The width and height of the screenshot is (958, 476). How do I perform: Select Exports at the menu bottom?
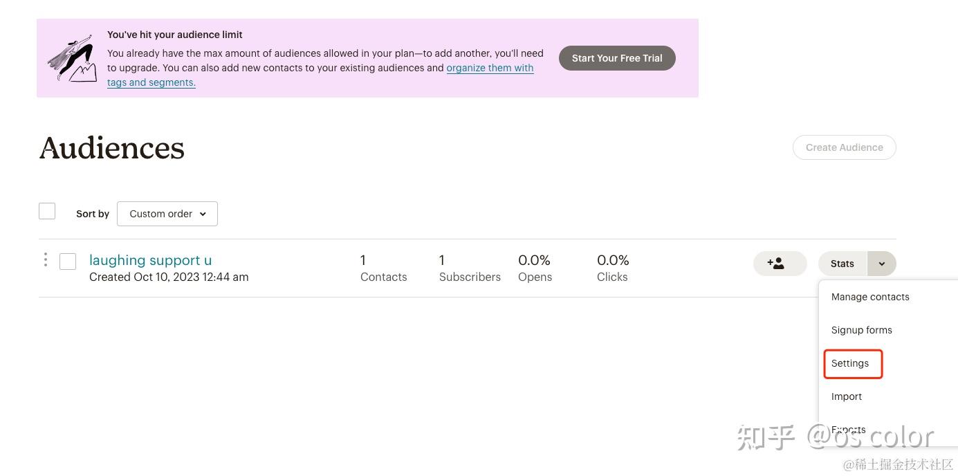(848, 430)
